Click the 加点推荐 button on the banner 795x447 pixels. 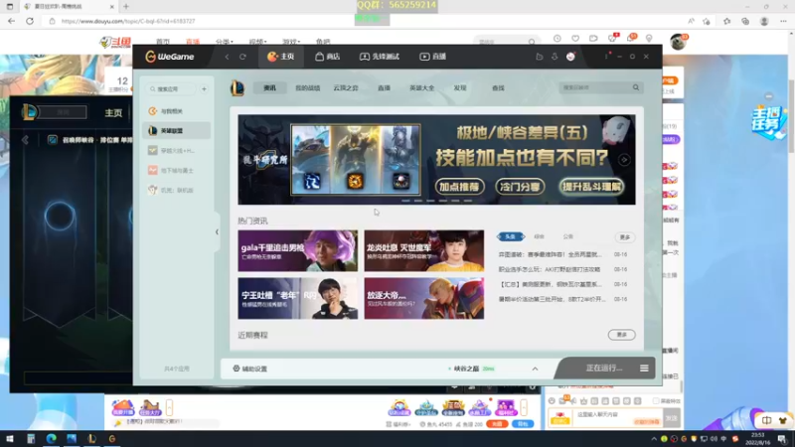coord(459,187)
